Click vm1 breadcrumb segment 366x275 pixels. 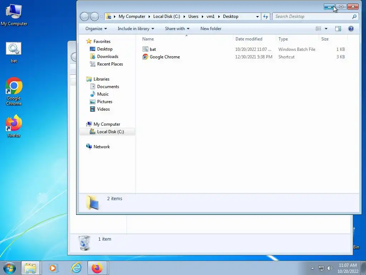tap(210, 16)
